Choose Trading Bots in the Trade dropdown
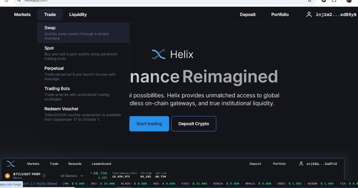Screen dimensions: 358x188 click(x=83, y=94)
